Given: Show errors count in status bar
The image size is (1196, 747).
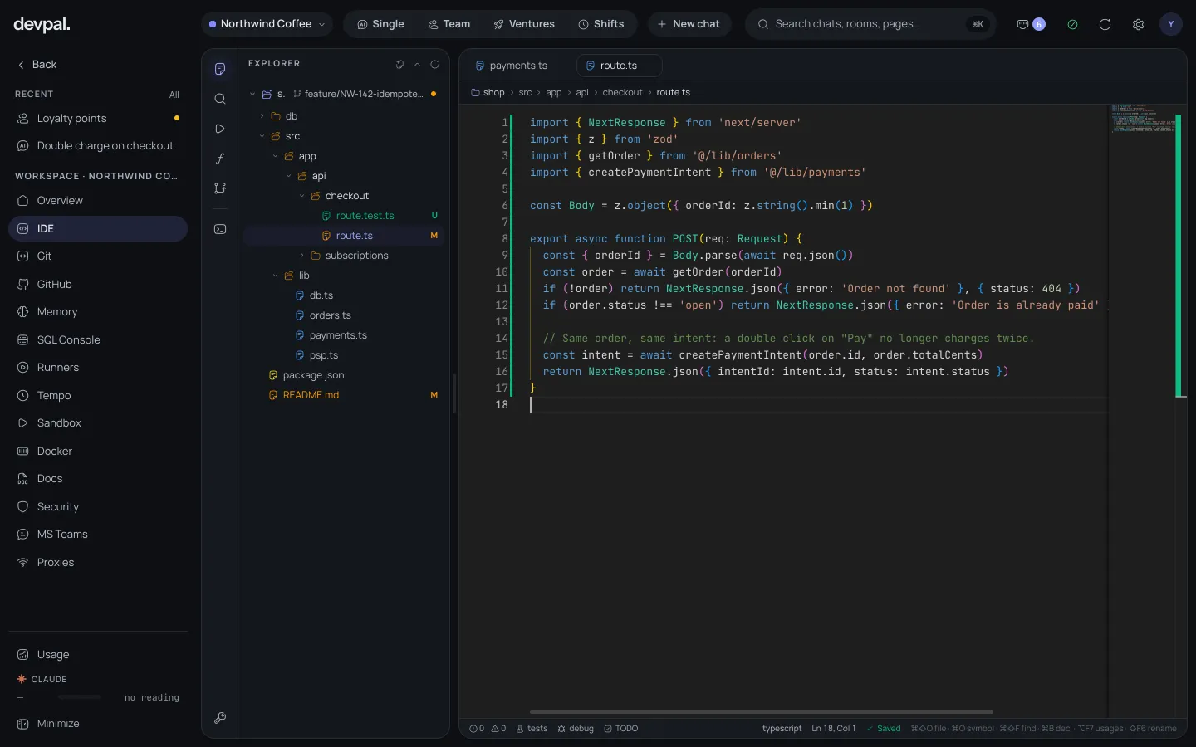Looking at the screenshot, I should (477, 729).
